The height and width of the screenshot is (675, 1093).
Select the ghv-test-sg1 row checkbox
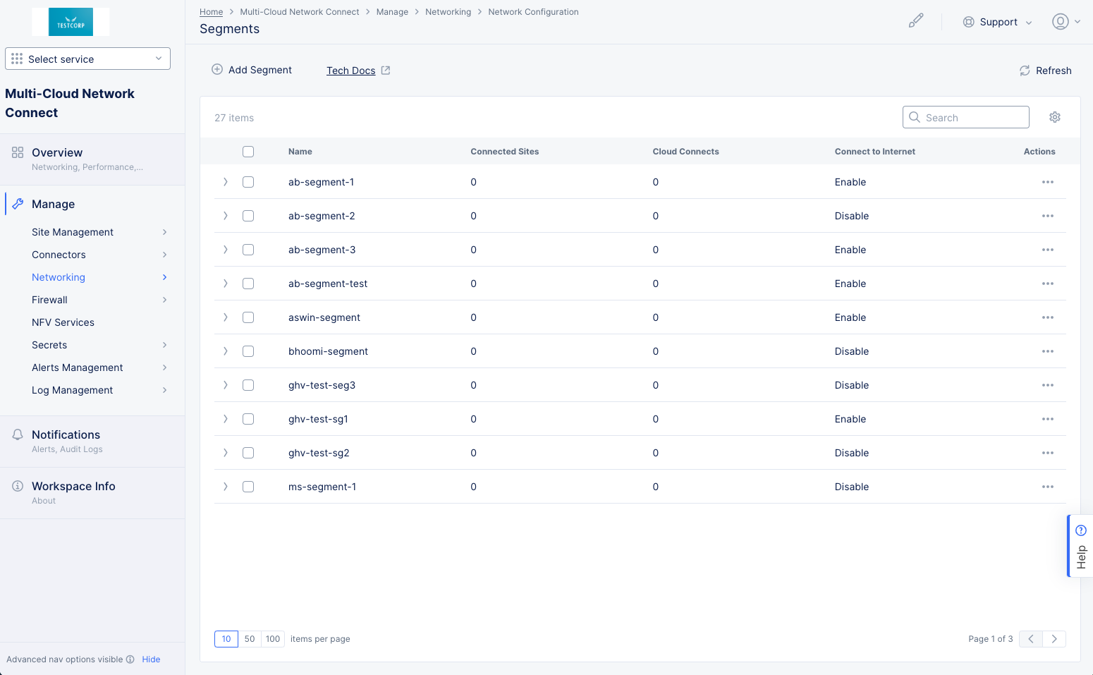click(x=248, y=419)
